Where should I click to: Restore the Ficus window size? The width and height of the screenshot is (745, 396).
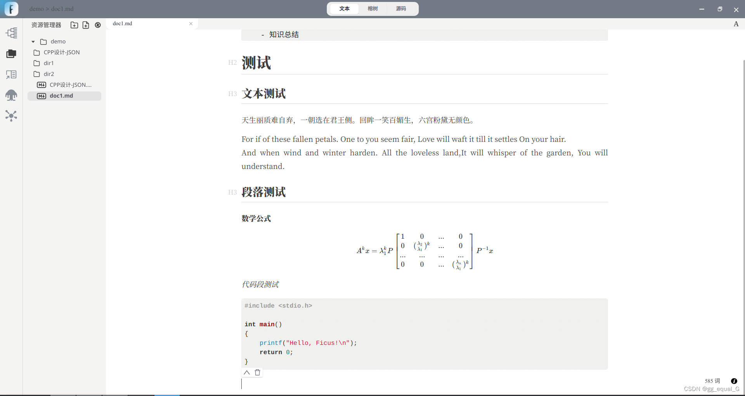[720, 9]
